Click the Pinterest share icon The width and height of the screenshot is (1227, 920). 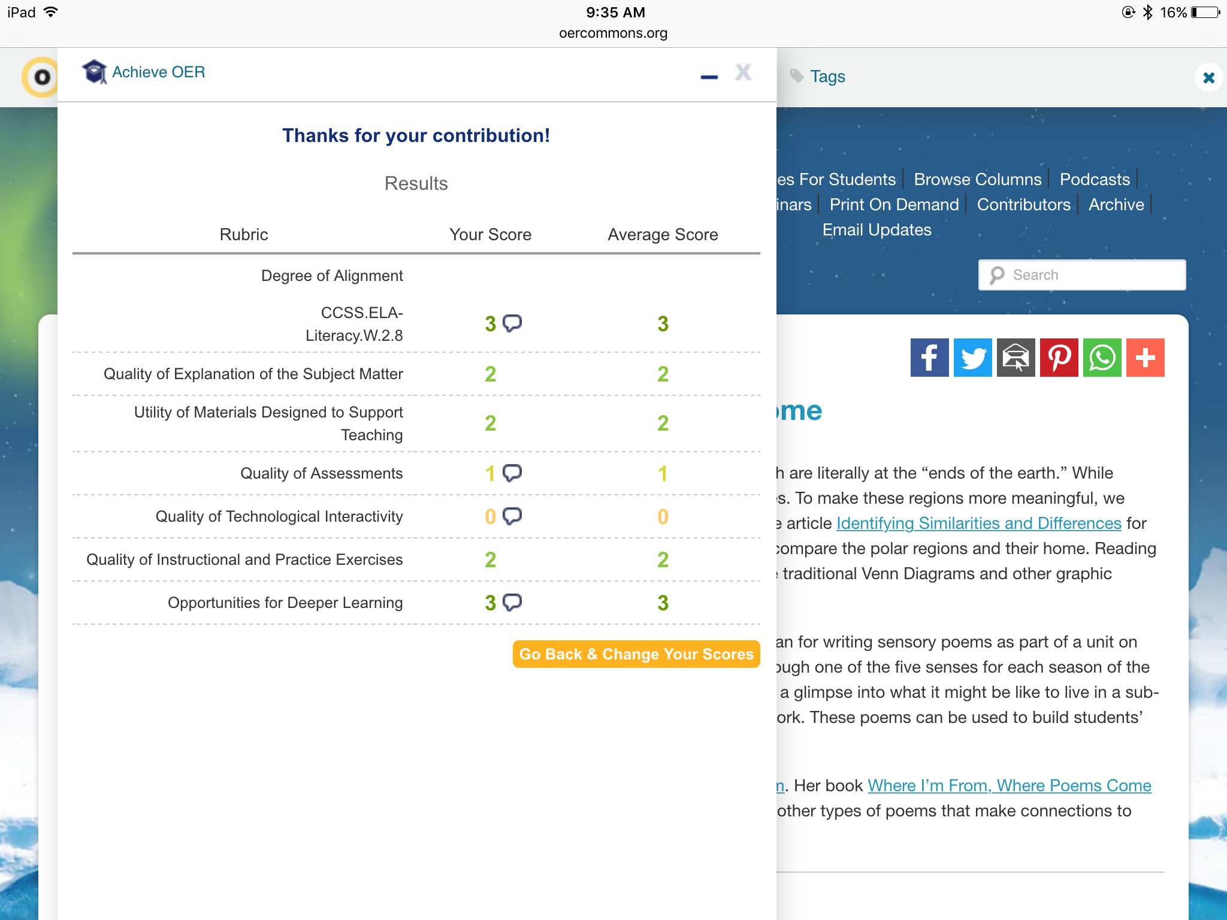(x=1059, y=358)
